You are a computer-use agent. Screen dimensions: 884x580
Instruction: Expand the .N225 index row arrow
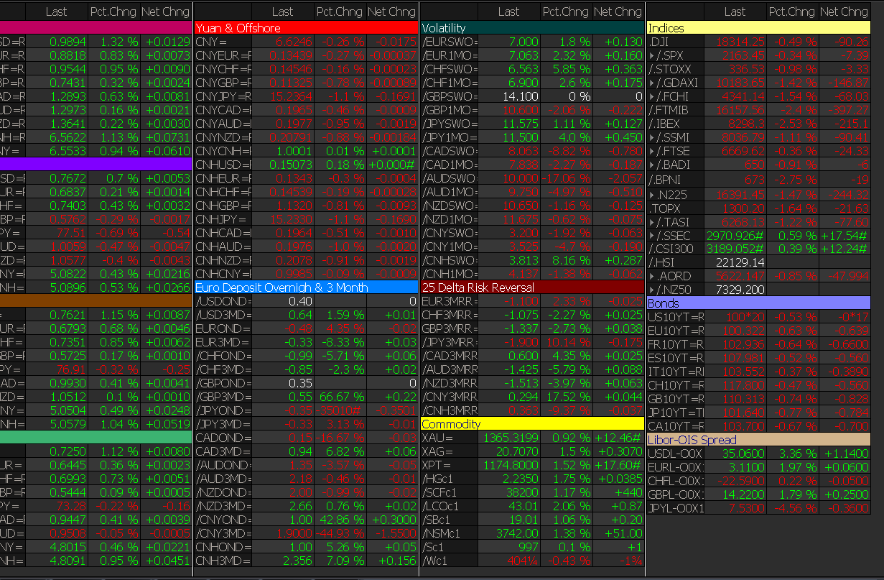tap(651, 195)
